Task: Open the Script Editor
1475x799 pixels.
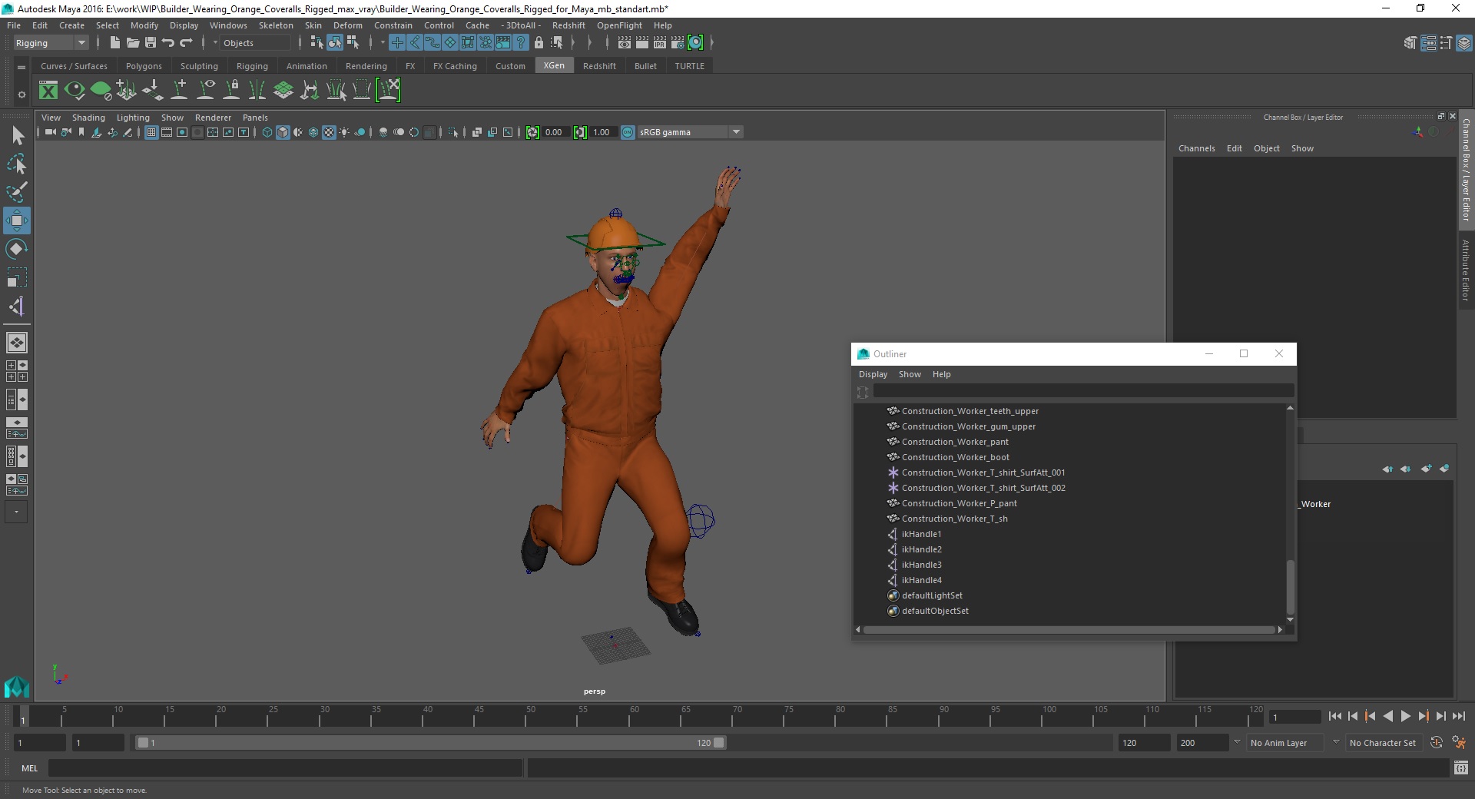Action: click(x=1461, y=768)
